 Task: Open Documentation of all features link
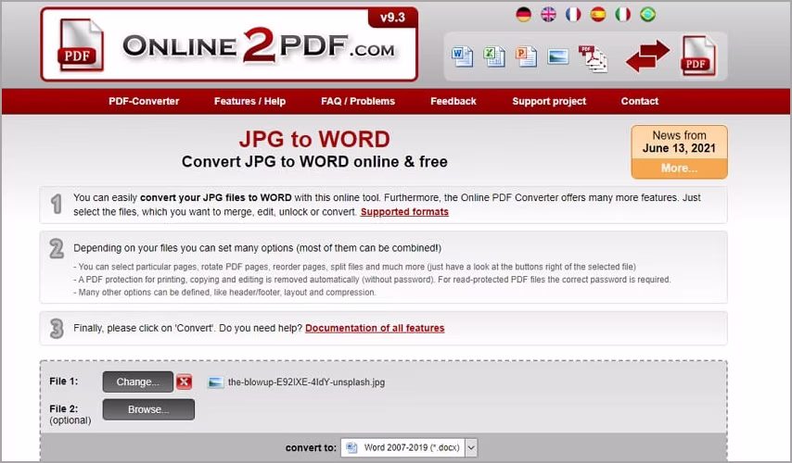(x=375, y=328)
